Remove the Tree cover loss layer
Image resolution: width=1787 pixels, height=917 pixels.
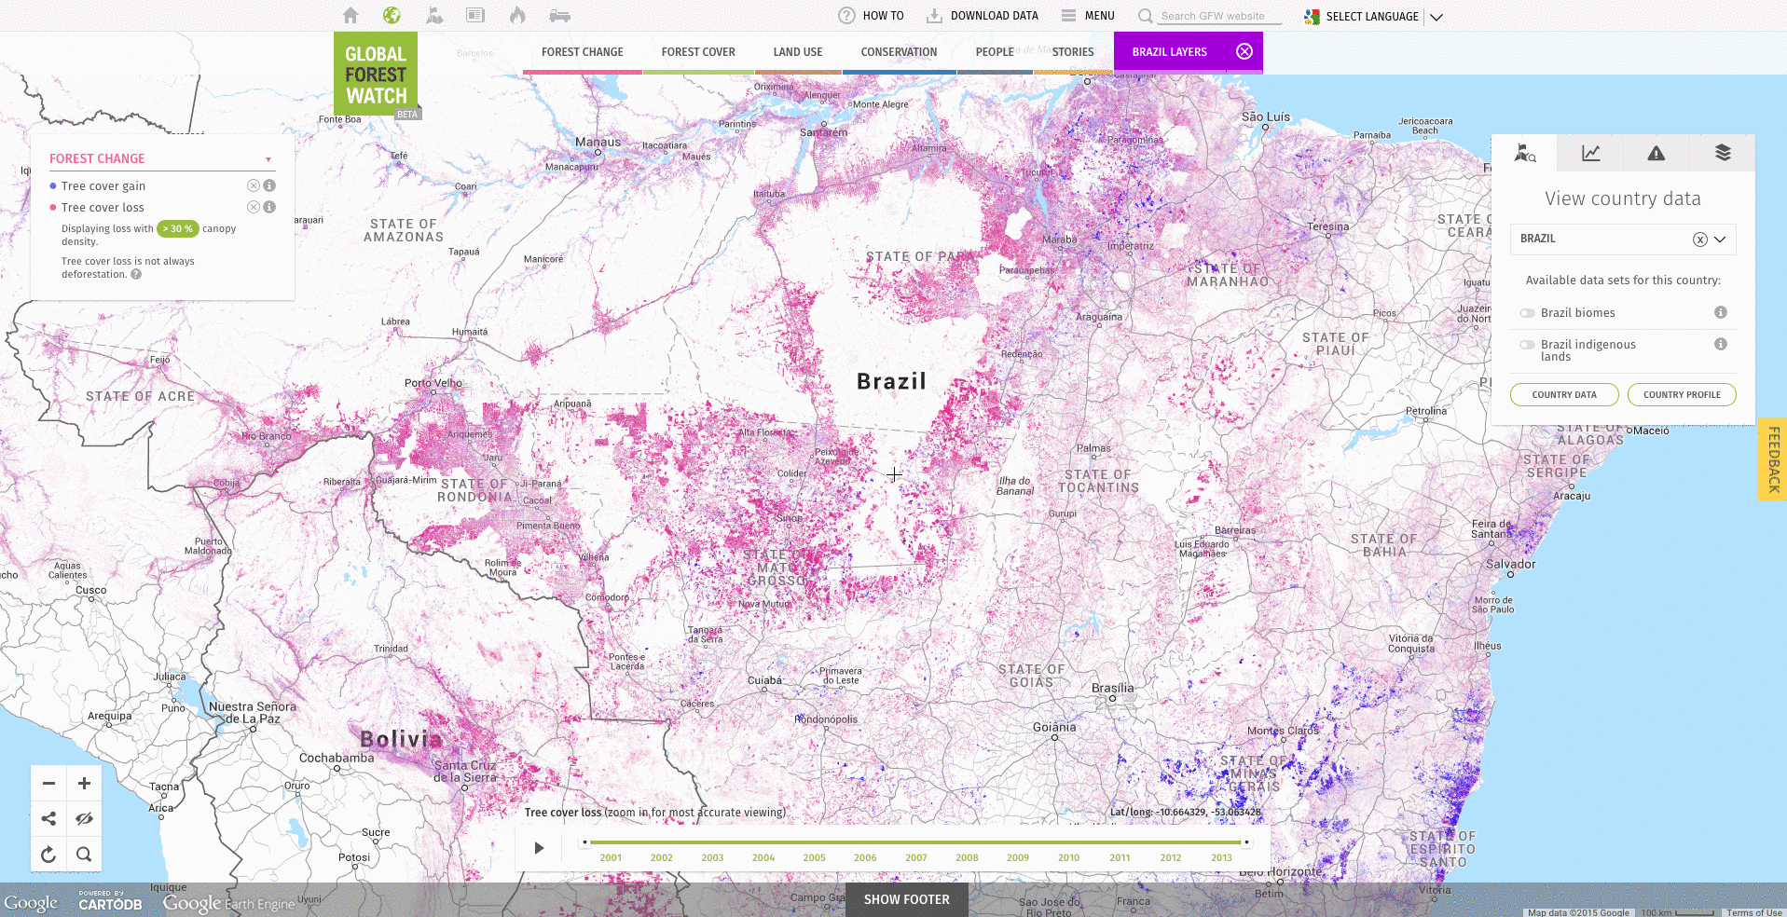253,207
